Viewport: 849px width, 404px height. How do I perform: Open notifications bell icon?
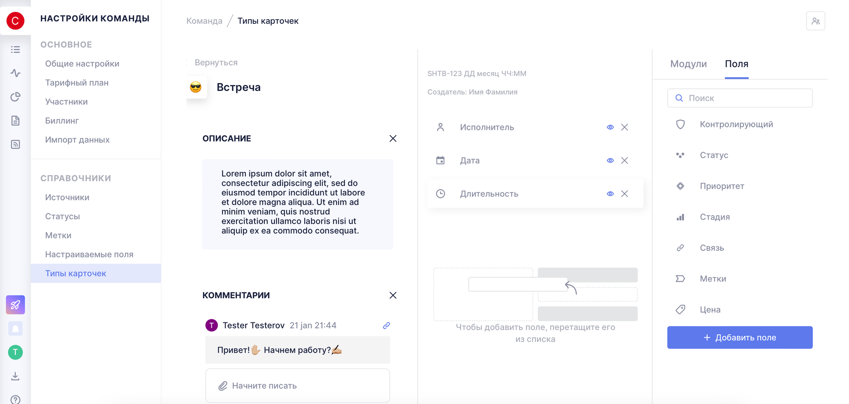15,328
